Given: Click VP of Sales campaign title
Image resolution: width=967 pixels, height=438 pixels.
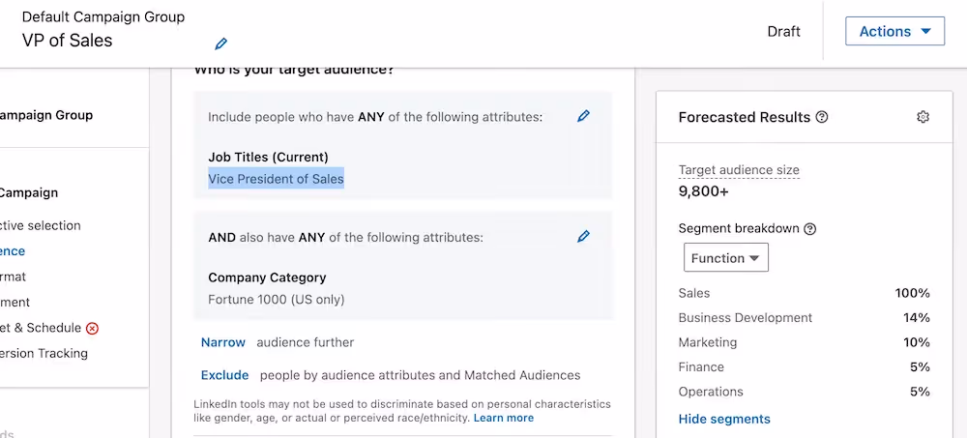Looking at the screenshot, I should click(x=68, y=41).
